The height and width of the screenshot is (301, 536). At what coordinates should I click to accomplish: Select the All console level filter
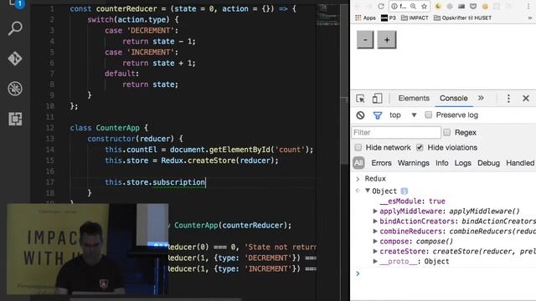pos(358,163)
